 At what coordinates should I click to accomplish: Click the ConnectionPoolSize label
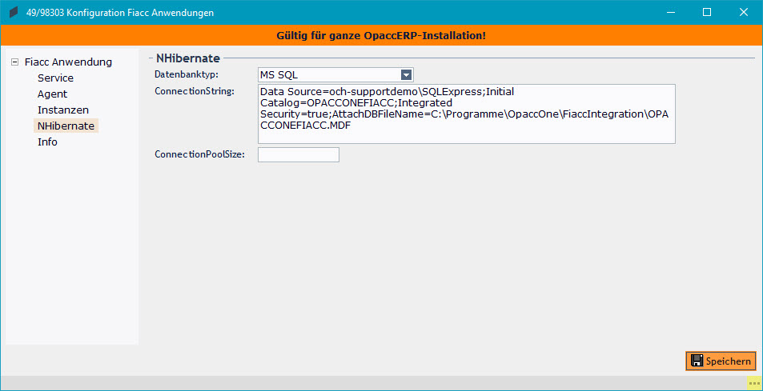199,155
